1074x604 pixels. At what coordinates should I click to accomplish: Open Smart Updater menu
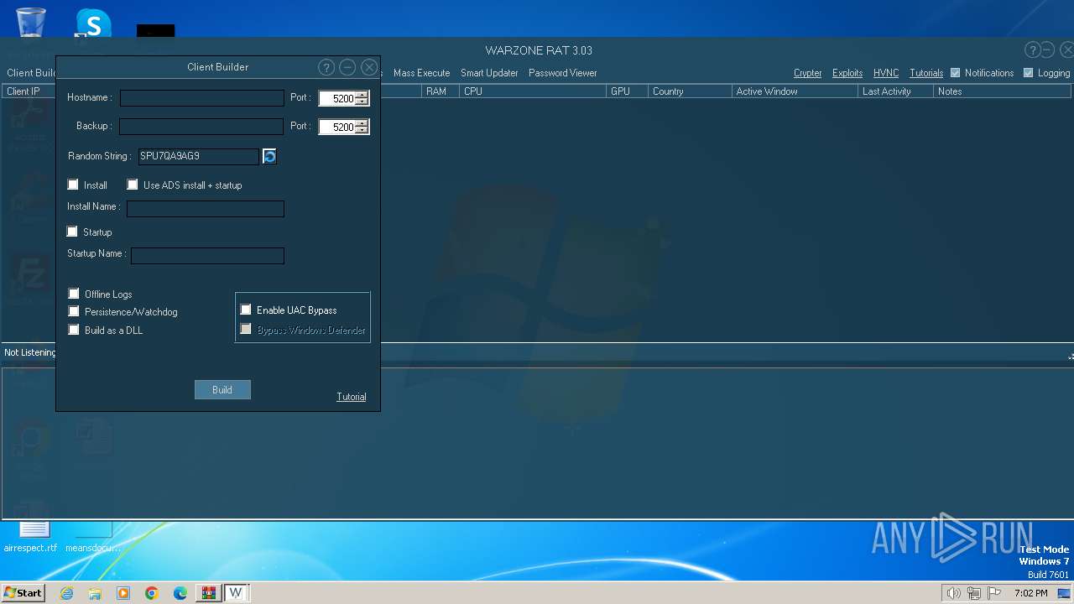tap(489, 73)
